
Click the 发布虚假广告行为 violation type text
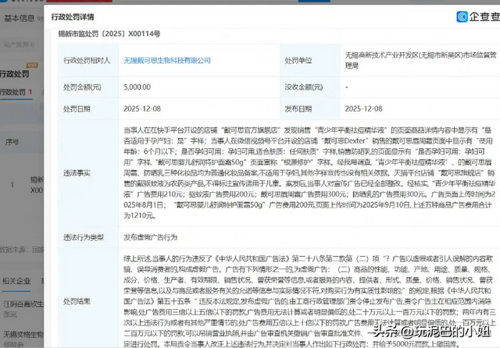coord(150,237)
